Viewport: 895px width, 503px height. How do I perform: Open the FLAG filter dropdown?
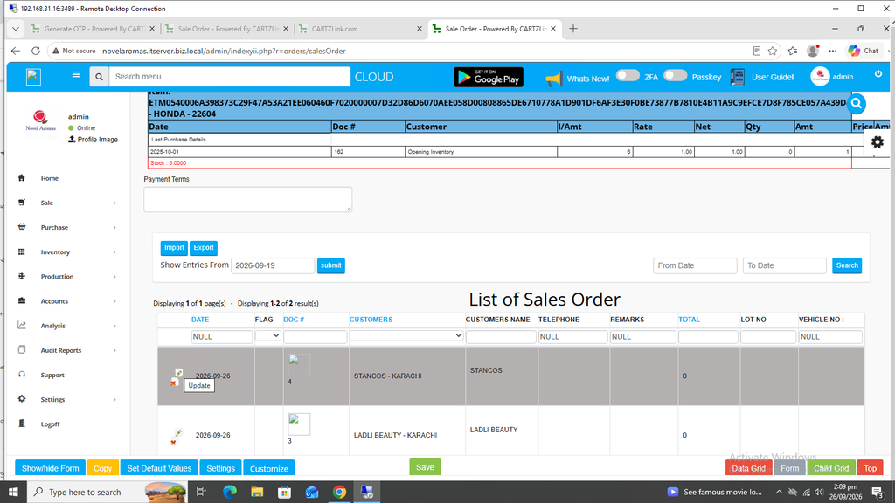267,336
